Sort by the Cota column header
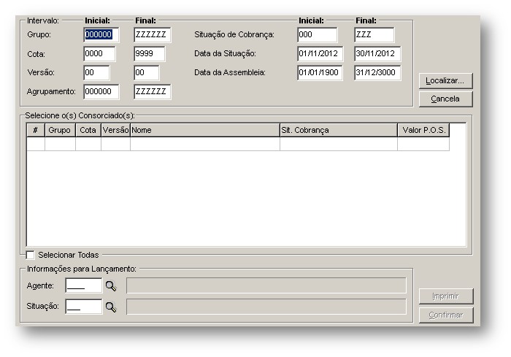The height and width of the screenshot is (357, 511). click(x=88, y=130)
